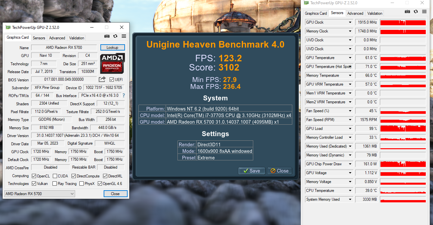Click the GPU Clock history graph
This screenshot has width=433, height=225.
point(403,22)
